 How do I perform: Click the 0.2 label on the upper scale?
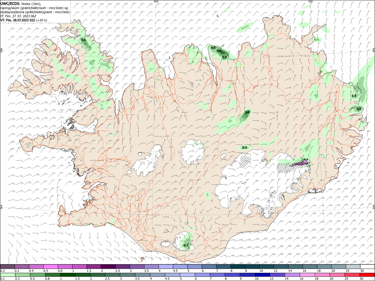point(2,271)
